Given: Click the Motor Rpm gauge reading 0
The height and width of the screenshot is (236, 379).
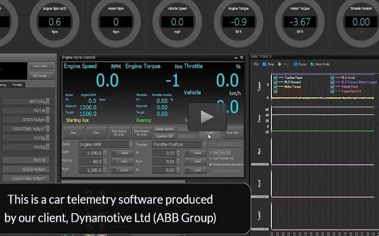Looking at the screenshot, I should tap(116, 22).
